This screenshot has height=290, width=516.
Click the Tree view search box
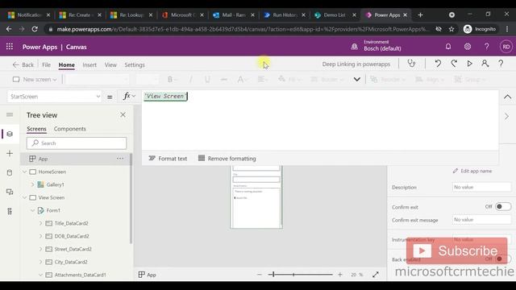click(x=77, y=143)
